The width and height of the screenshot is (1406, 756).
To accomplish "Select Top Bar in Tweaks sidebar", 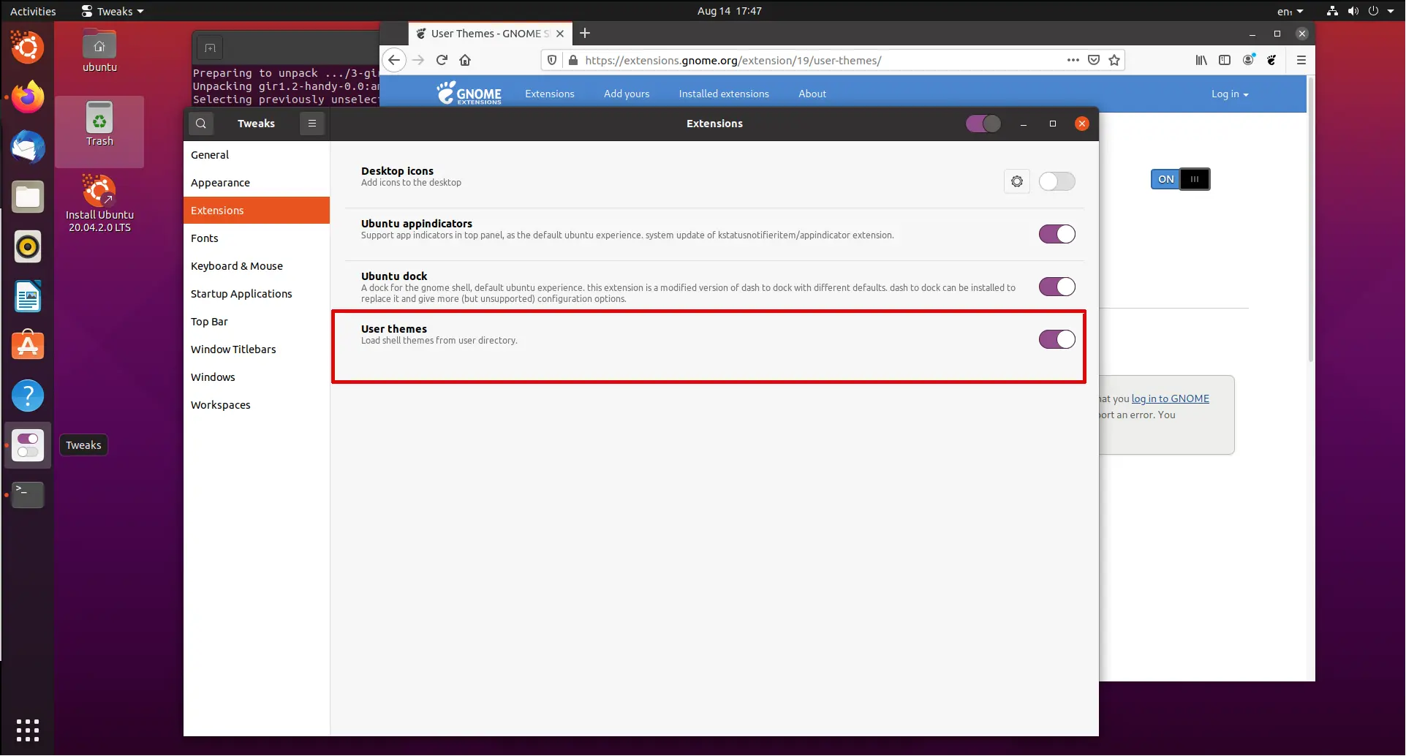I will coord(257,322).
